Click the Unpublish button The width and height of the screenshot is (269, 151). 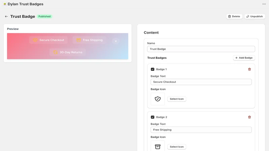point(255,16)
